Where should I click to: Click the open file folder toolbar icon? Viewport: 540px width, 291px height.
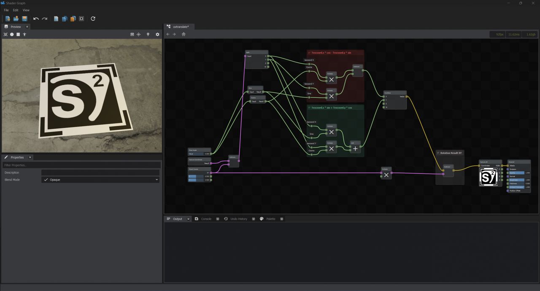(16, 19)
